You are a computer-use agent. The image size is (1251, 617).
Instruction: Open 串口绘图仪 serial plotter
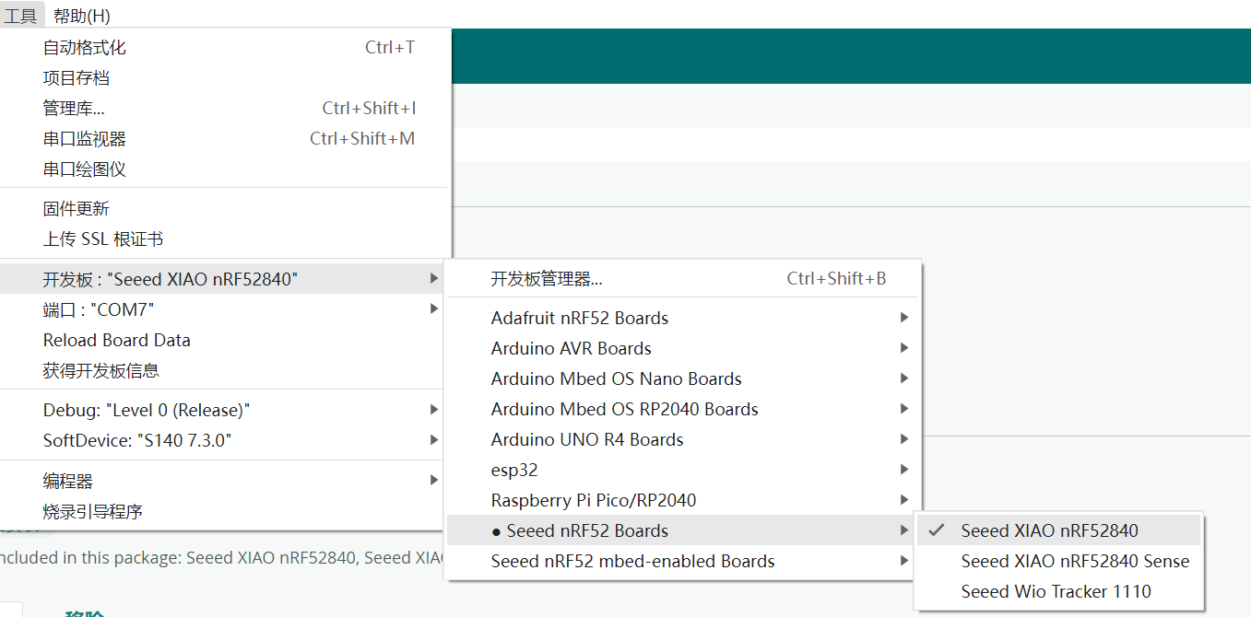coord(225,169)
